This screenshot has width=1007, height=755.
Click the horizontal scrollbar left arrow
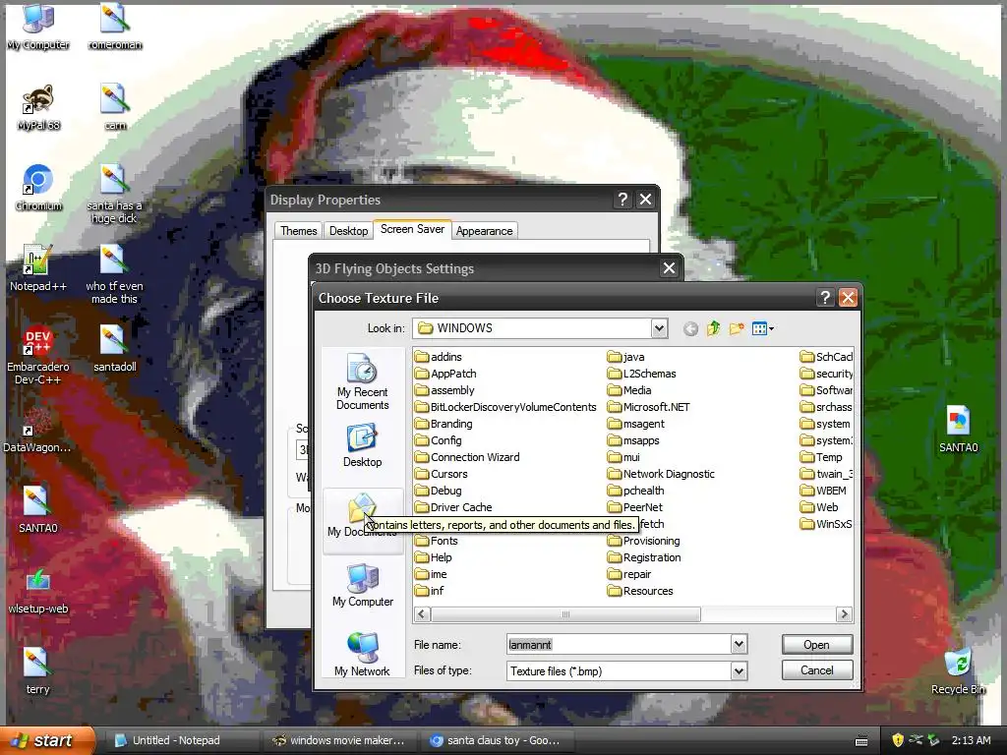tap(422, 614)
